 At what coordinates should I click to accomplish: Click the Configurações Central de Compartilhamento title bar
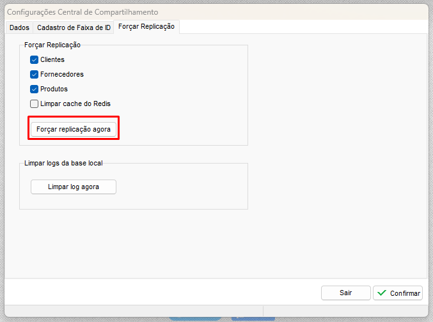[x=192, y=11]
